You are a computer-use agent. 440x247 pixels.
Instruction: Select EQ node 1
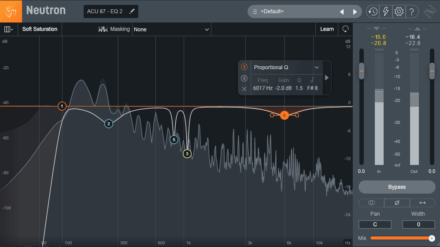click(62, 106)
